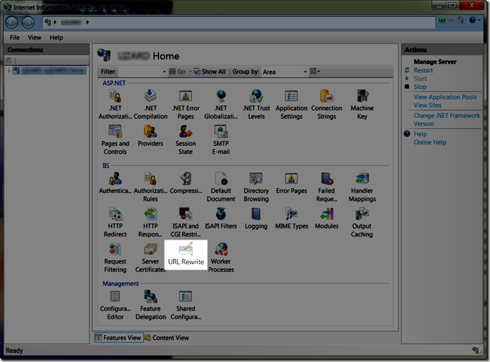Click the Go filter button

point(177,72)
